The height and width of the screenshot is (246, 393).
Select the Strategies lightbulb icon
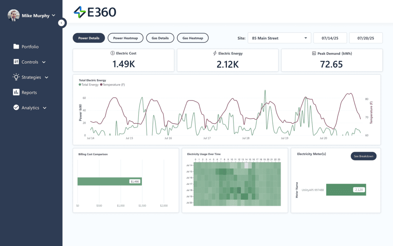[16, 77]
